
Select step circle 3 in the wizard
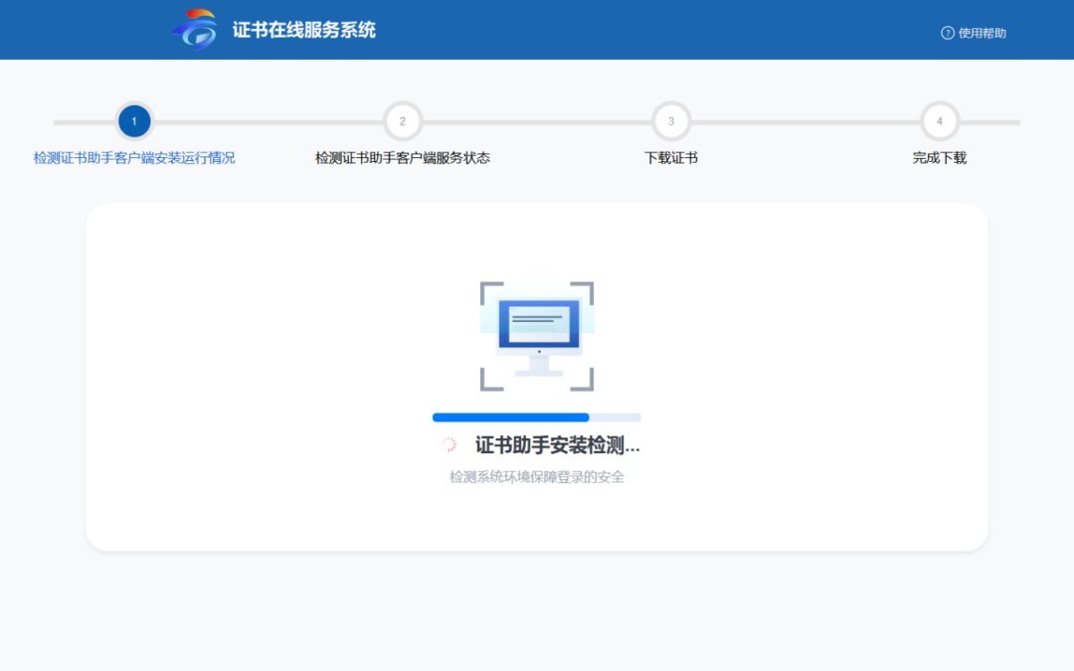(671, 120)
